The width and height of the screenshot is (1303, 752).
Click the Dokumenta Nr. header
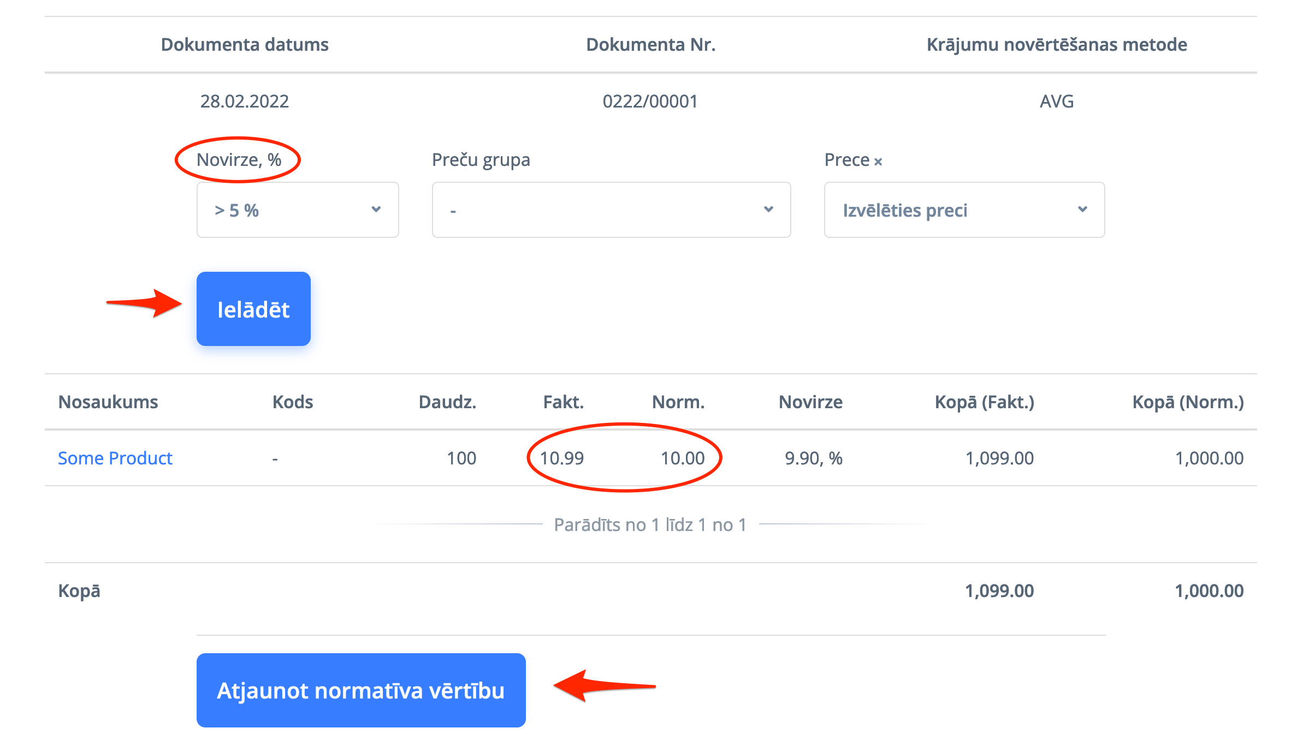click(650, 45)
